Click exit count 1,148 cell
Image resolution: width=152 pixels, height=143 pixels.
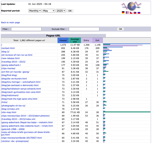point(97,45)
